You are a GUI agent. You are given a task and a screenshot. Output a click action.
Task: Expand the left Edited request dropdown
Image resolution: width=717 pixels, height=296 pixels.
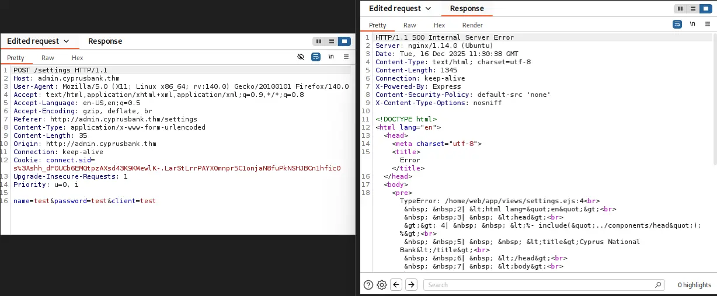[x=38, y=41]
